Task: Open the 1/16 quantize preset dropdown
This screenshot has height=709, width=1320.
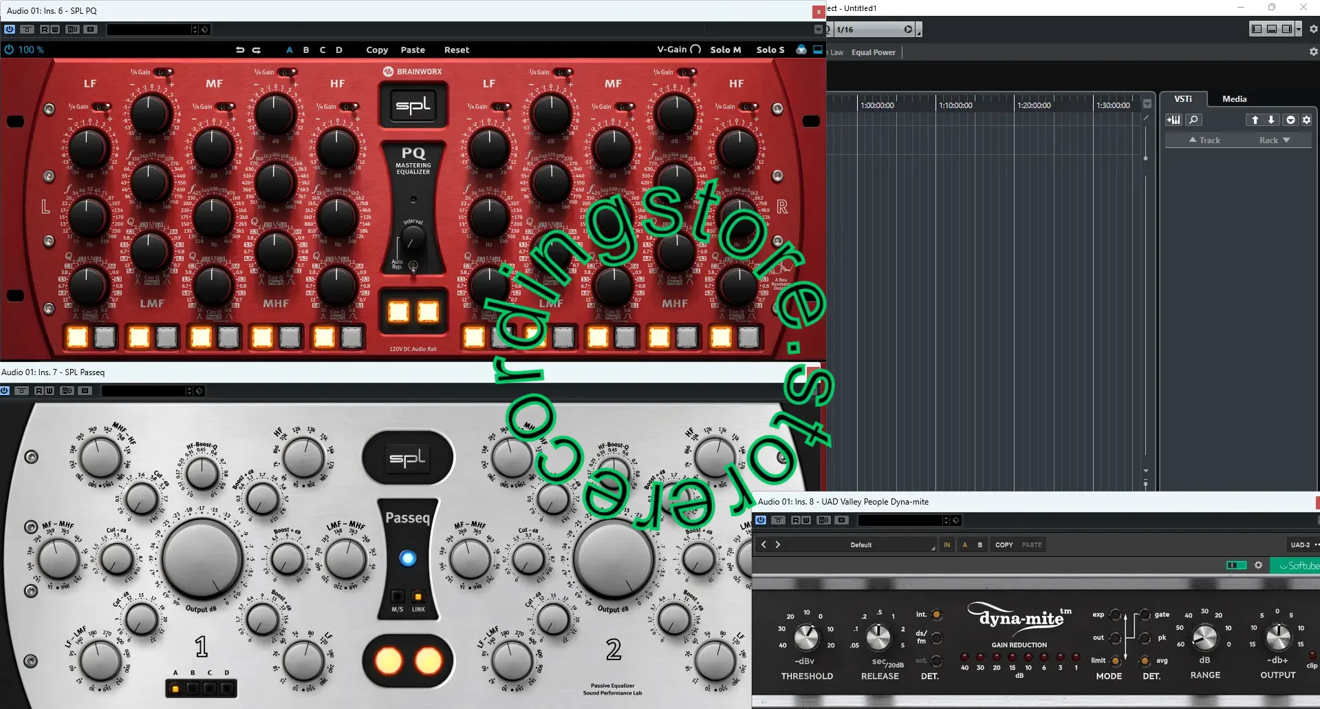Action: pos(874,30)
